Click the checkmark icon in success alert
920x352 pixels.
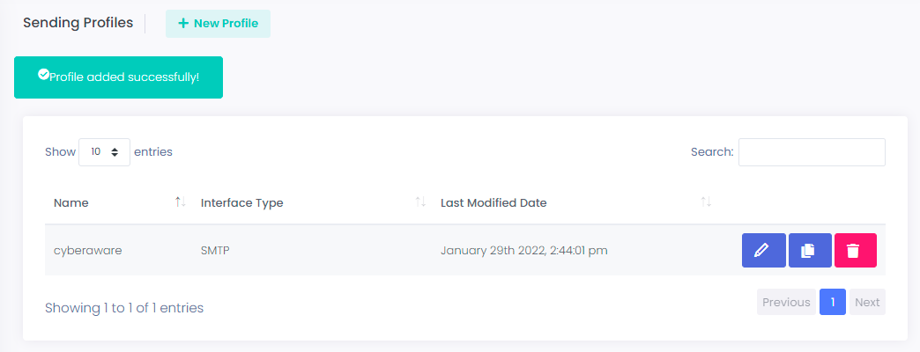(x=43, y=75)
